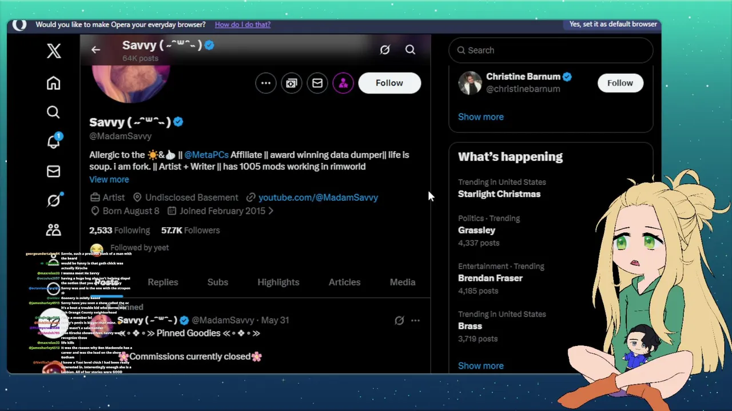This screenshot has width=732, height=411.
Task: View 57.7K Followers list
Action: [x=190, y=230]
